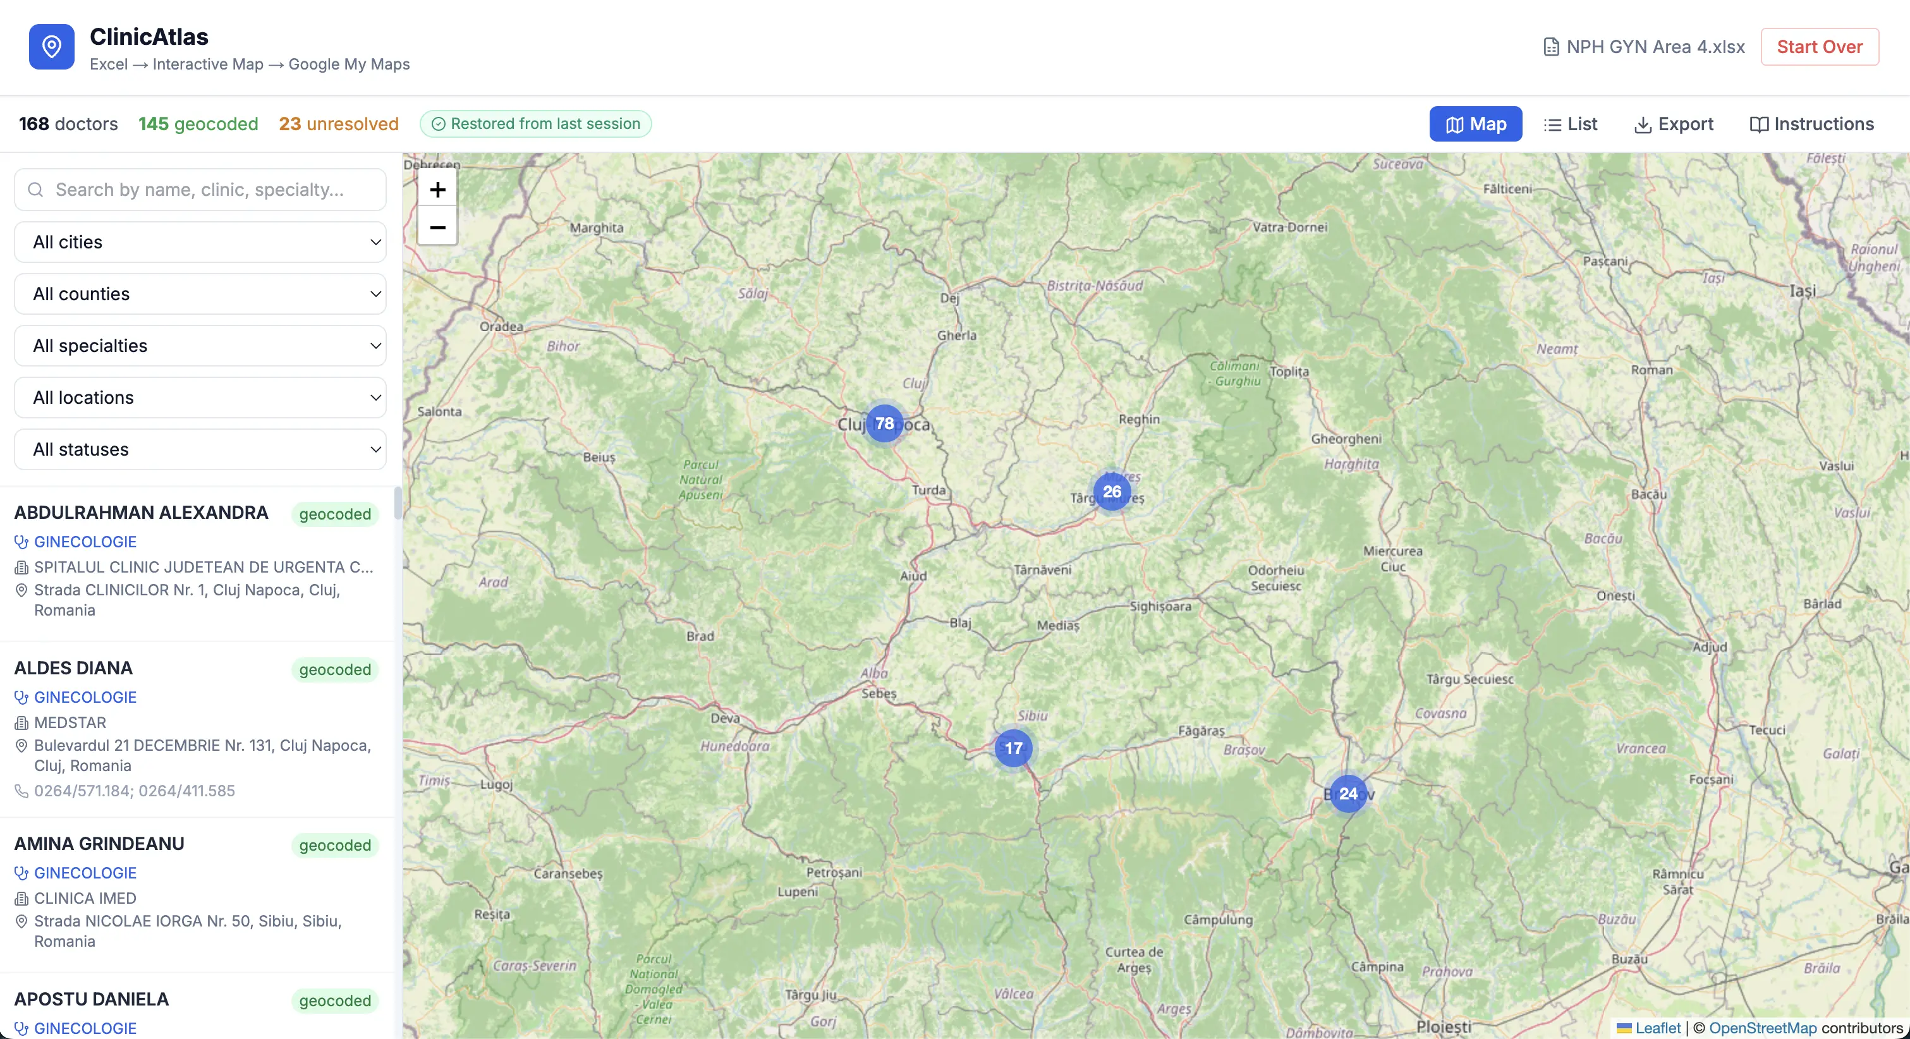This screenshot has width=1910, height=1039.
Task: Expand the All specialties filter
Action: tap(200, 346)
